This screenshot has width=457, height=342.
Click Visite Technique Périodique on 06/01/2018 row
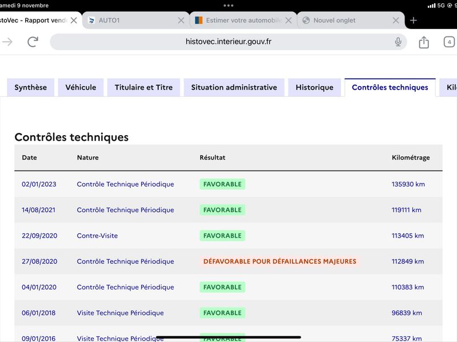(x=121, y=313)
